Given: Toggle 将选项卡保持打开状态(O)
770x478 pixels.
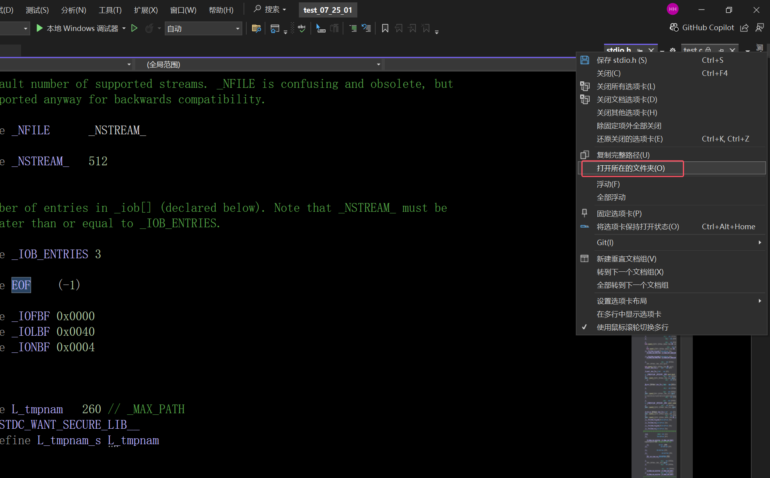Looking at the screenshot, I should point(637,226).
